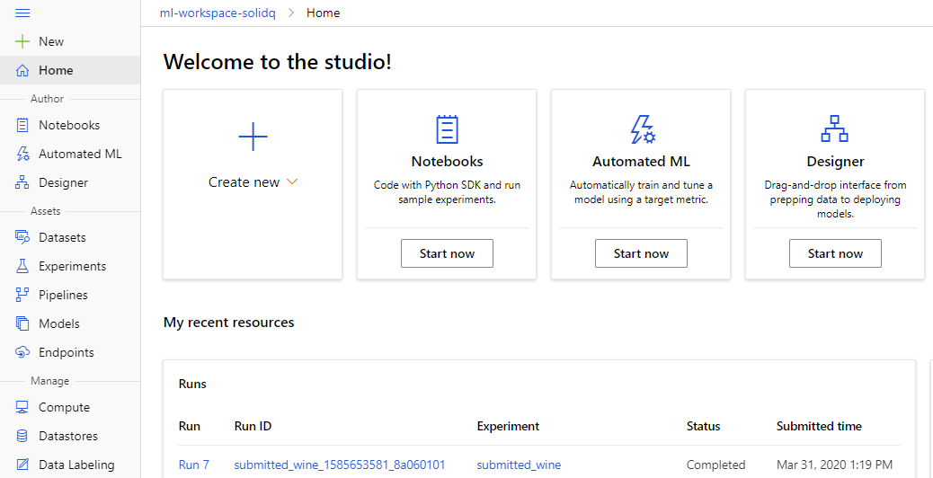Click the My recent resources heading

coord(228,323)
